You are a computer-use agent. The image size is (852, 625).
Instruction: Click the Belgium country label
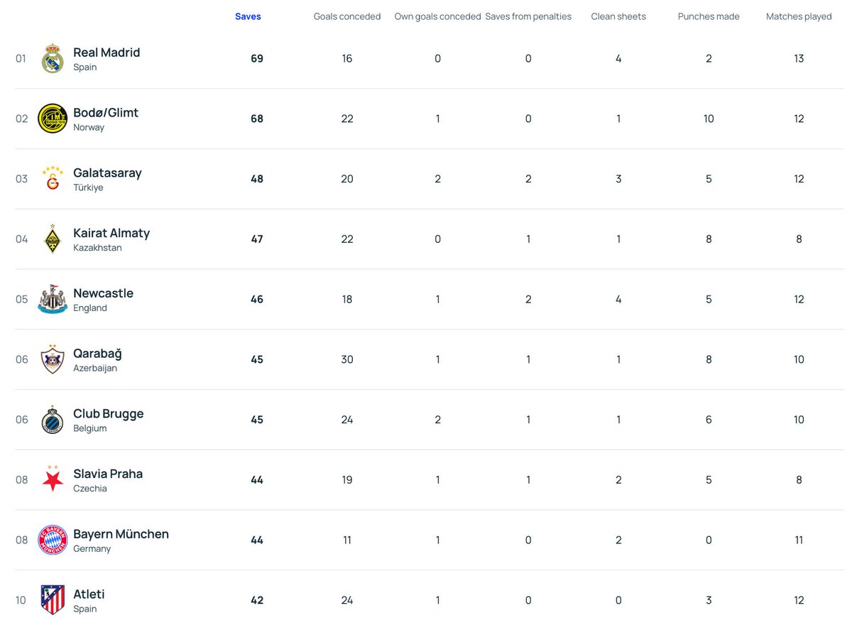(x=90, y=428)
